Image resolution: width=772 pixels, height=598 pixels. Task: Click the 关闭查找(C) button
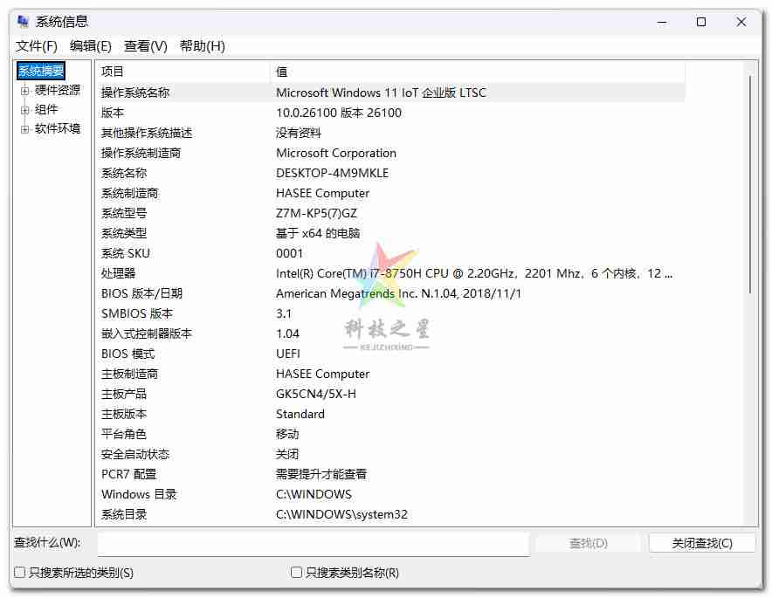pos(702,543)
